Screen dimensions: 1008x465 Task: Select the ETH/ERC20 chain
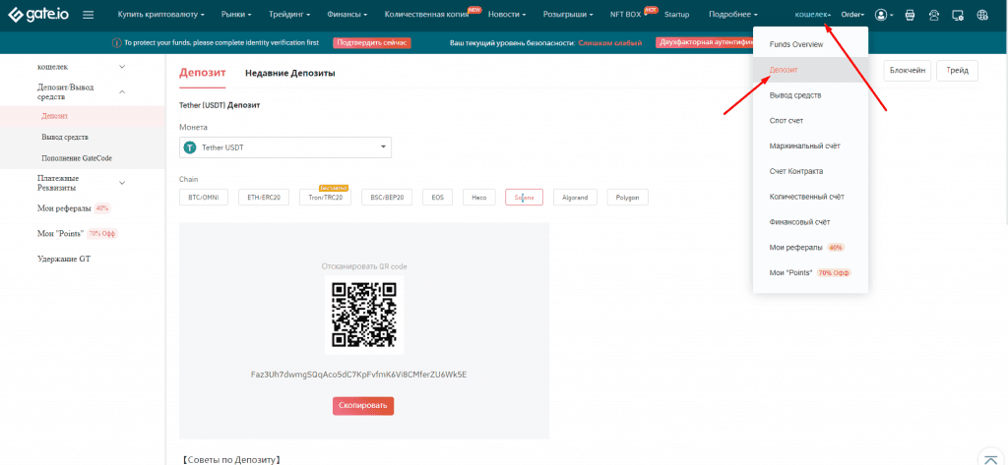pos(264,198)
